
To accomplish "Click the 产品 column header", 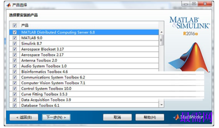I will pyautogui.click(x=25, y=25).
